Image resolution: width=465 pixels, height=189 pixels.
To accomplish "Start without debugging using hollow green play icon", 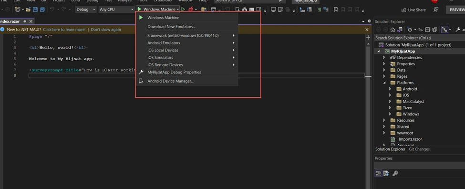I will (183, 10).
